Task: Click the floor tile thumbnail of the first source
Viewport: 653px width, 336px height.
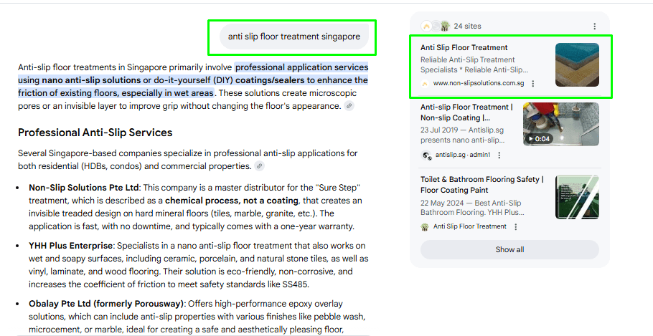Action: point(577,65)
